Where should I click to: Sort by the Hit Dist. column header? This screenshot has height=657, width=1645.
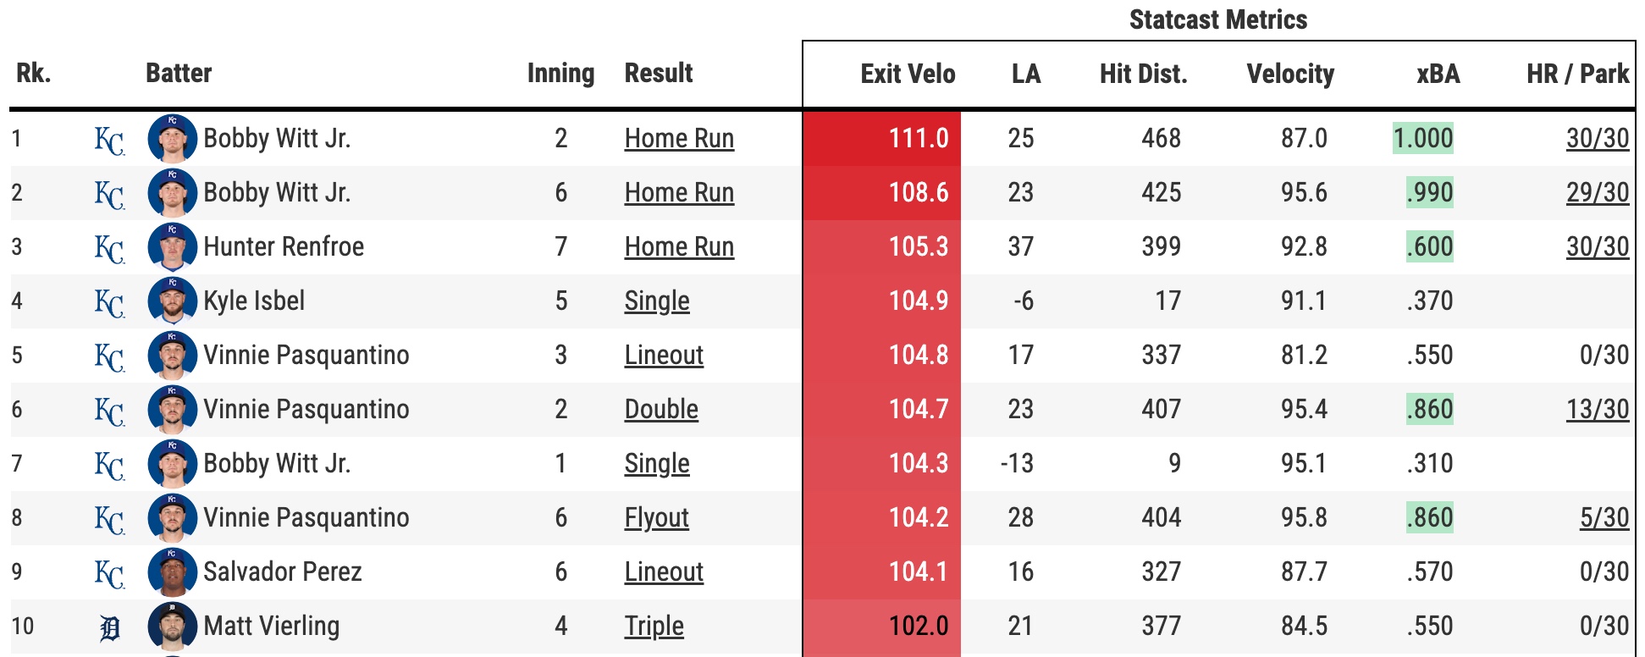point(1143,75)
